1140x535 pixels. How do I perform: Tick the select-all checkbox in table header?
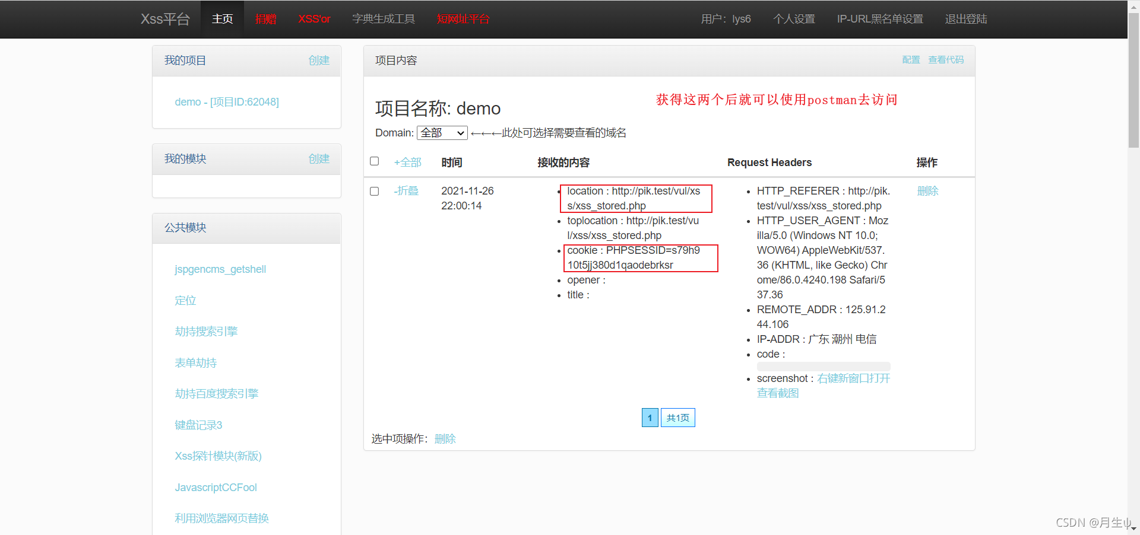(374, 161)
